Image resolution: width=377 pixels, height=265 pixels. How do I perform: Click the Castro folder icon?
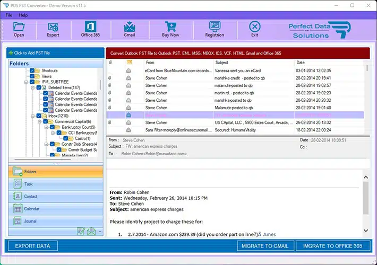(x=71, y=138)
